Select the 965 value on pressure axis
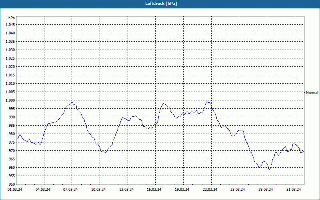 tap(12, 159)
